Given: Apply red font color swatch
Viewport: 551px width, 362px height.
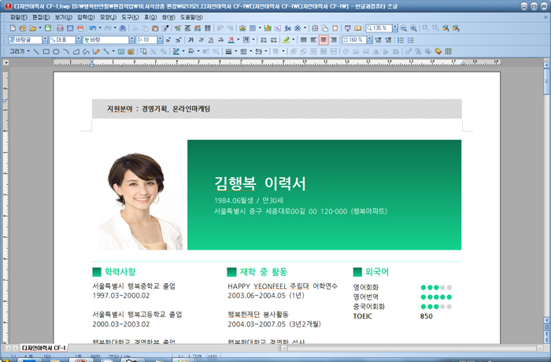Looking at the screenshot, I should 231,40.
